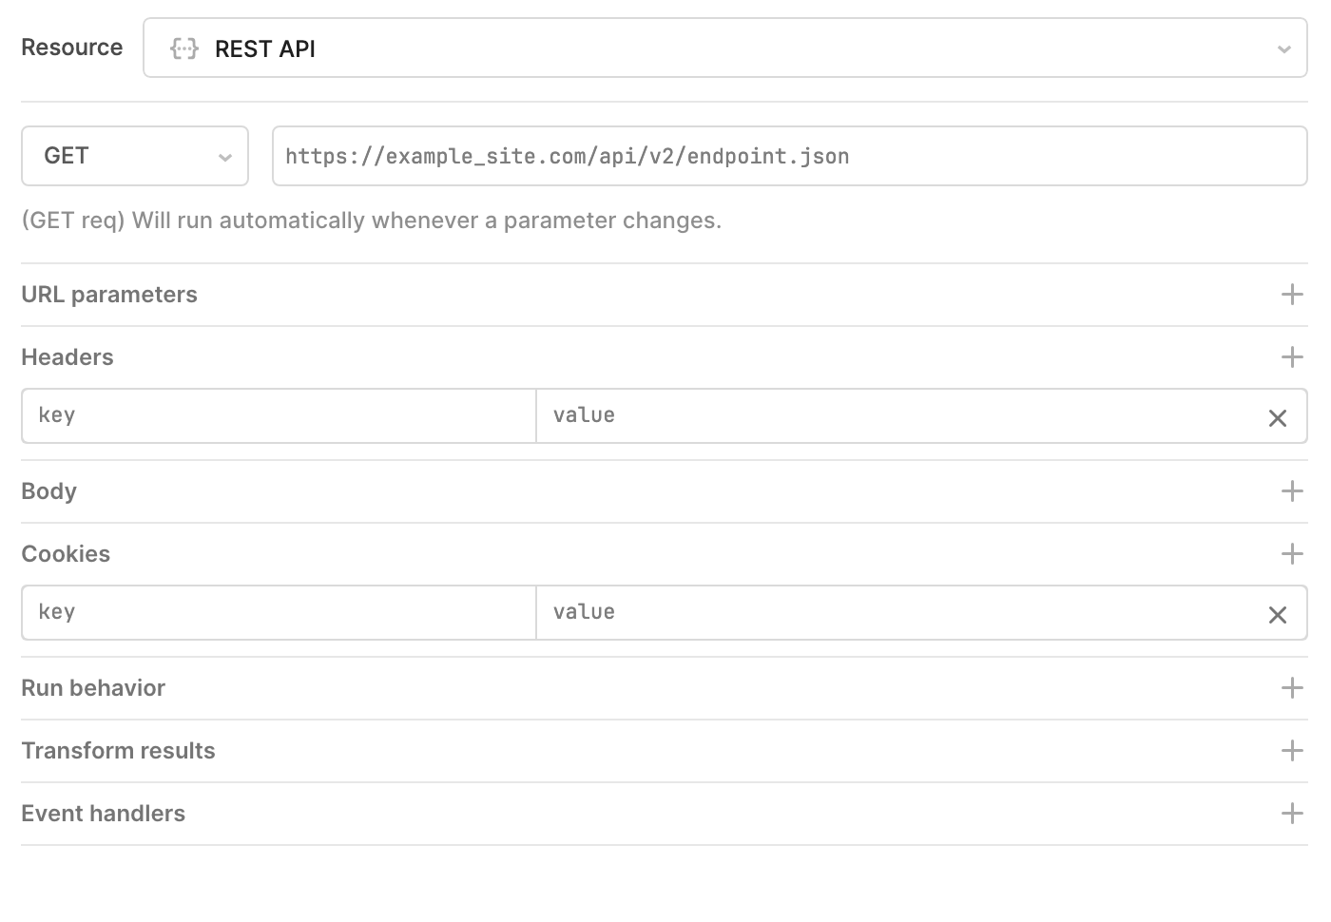Click the Headers key field

(x=280, y=415)
